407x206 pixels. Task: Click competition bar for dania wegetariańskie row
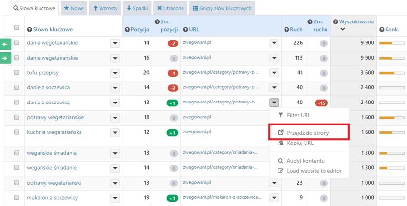pos(391,43)
